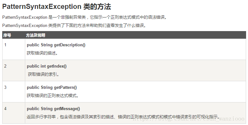Click row number 2 cell
The image size is (248, 125).
coord(14,70)
